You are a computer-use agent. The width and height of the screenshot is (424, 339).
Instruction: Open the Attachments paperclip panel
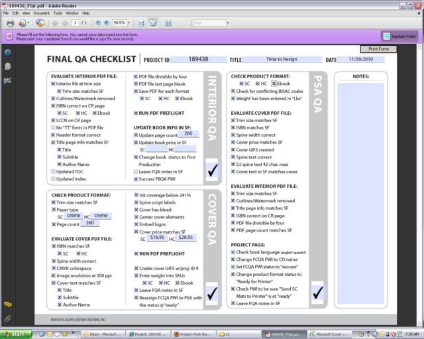7,318
